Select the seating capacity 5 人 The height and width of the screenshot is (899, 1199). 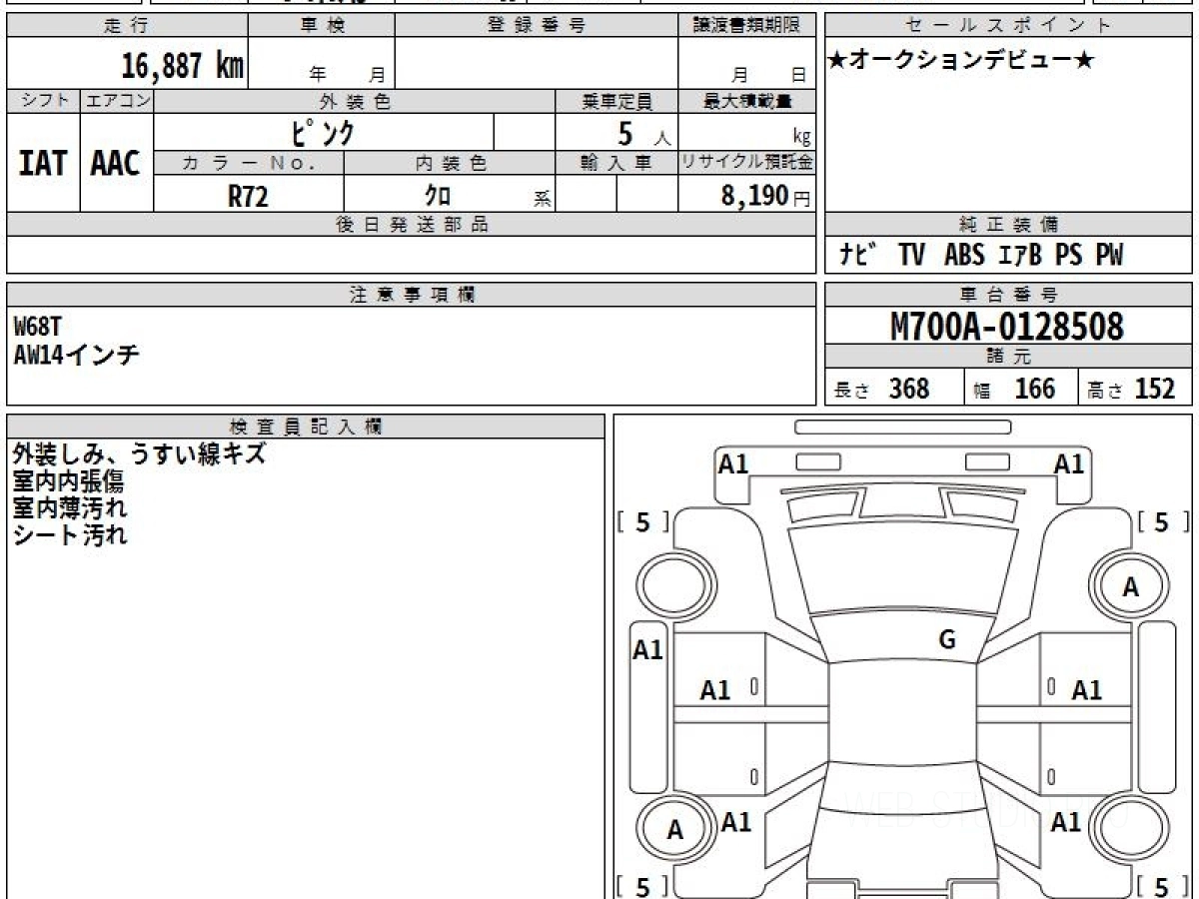click(643, 134)
